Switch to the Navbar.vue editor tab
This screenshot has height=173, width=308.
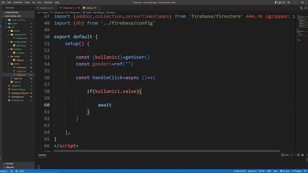(x=46, y=8)
